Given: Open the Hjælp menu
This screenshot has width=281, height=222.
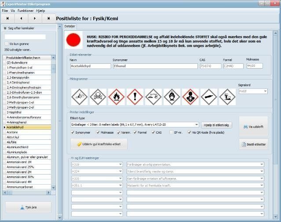Looking at the screenshot, I should (x=40, y=10).
